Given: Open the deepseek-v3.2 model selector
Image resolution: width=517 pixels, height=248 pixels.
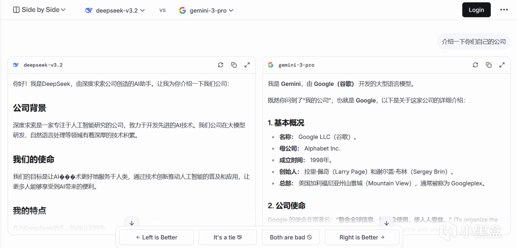Looking at the screenshot, I should point(115,10).
